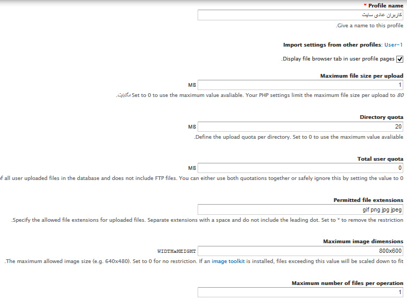Click the 'The maximum allowed image size' description

(x=204, y=261)
